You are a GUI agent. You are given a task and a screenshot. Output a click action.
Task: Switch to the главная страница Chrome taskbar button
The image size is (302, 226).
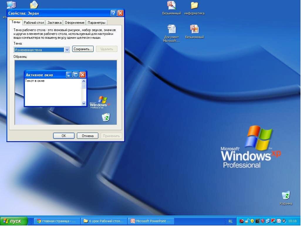[57, 221]
